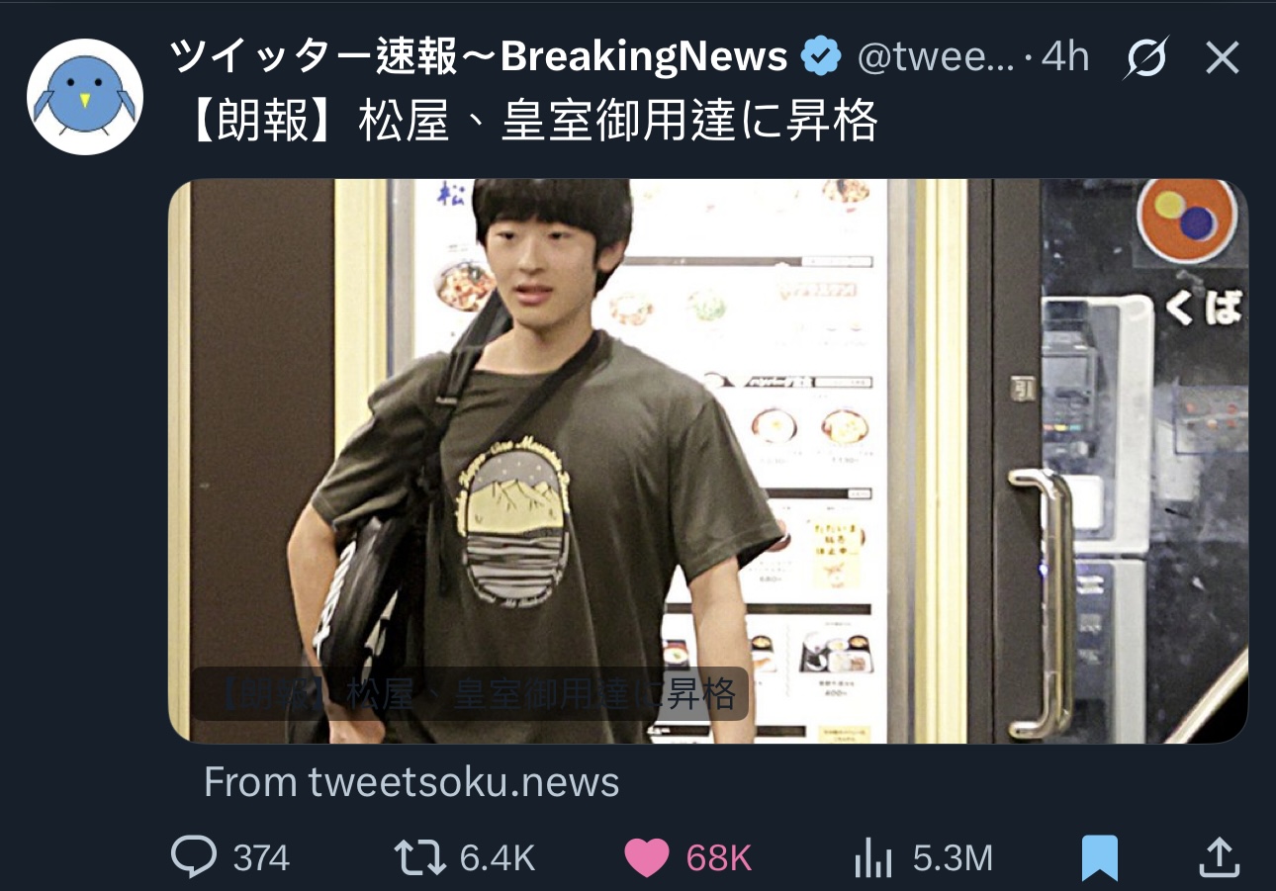Click the 6.4K repost count
1276x891 pixels.
(498, 858)
